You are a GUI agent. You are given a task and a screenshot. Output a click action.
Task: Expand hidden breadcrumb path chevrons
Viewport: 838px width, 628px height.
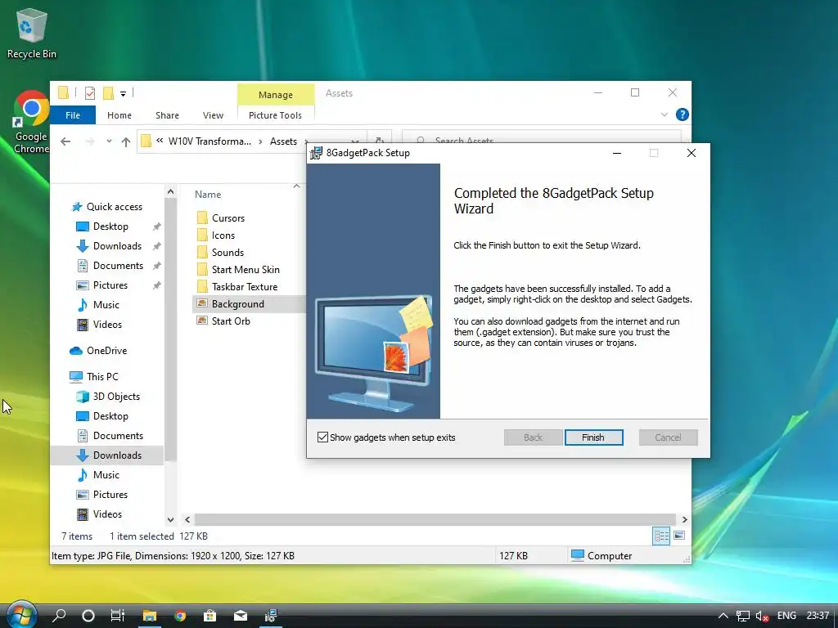tap(160, 141)
